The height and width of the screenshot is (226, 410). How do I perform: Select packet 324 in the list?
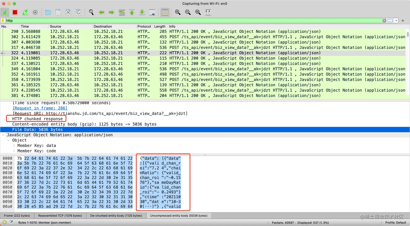[203, 58]
